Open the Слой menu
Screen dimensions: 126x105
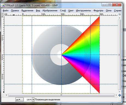[63, 10]
